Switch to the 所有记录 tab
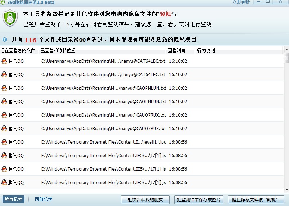 click(x=13, y=199)
